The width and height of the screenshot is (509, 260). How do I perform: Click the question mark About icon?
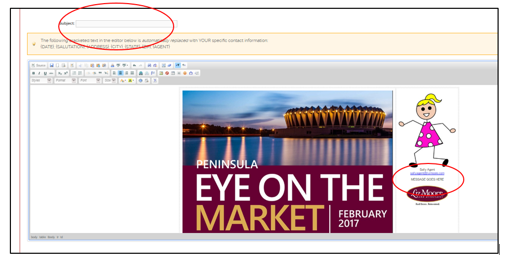[x=155, y=80]
